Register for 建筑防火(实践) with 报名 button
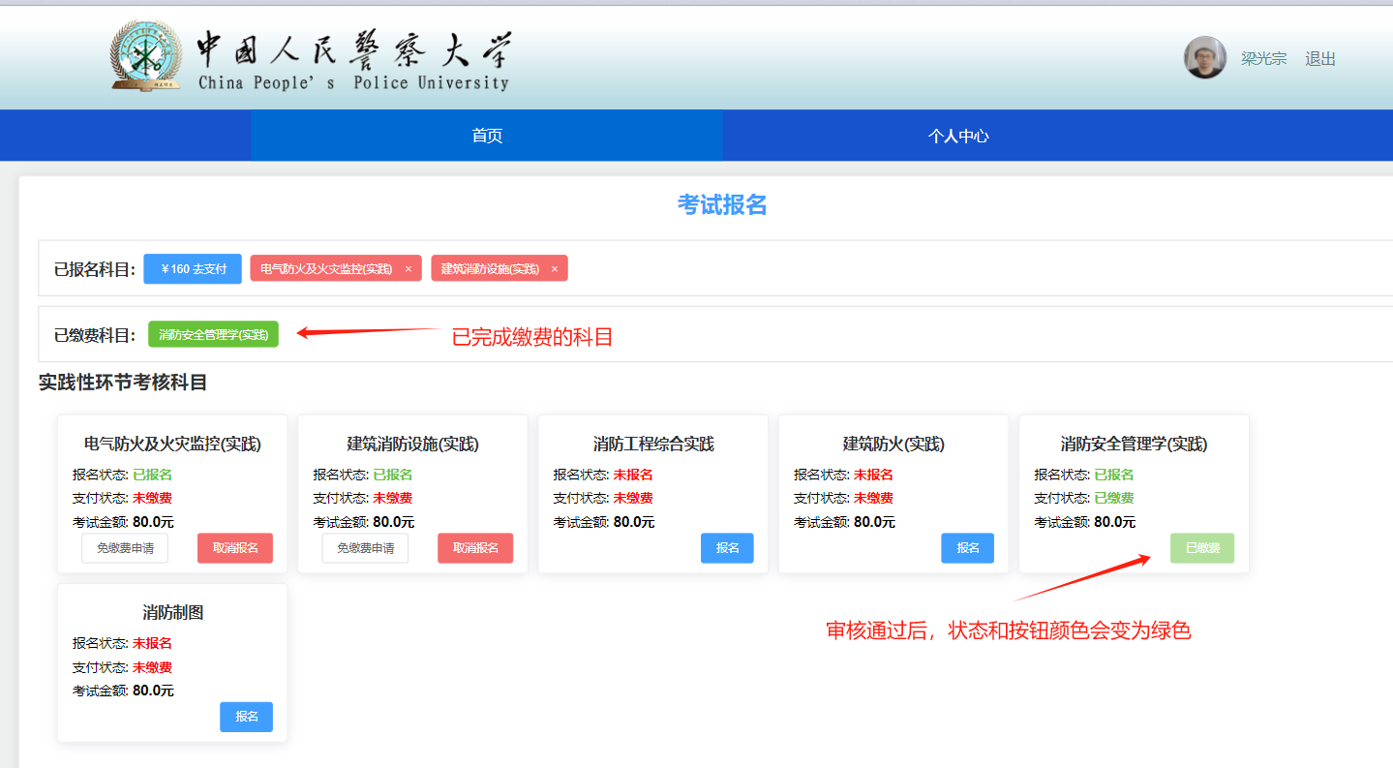 coord(967,548)
